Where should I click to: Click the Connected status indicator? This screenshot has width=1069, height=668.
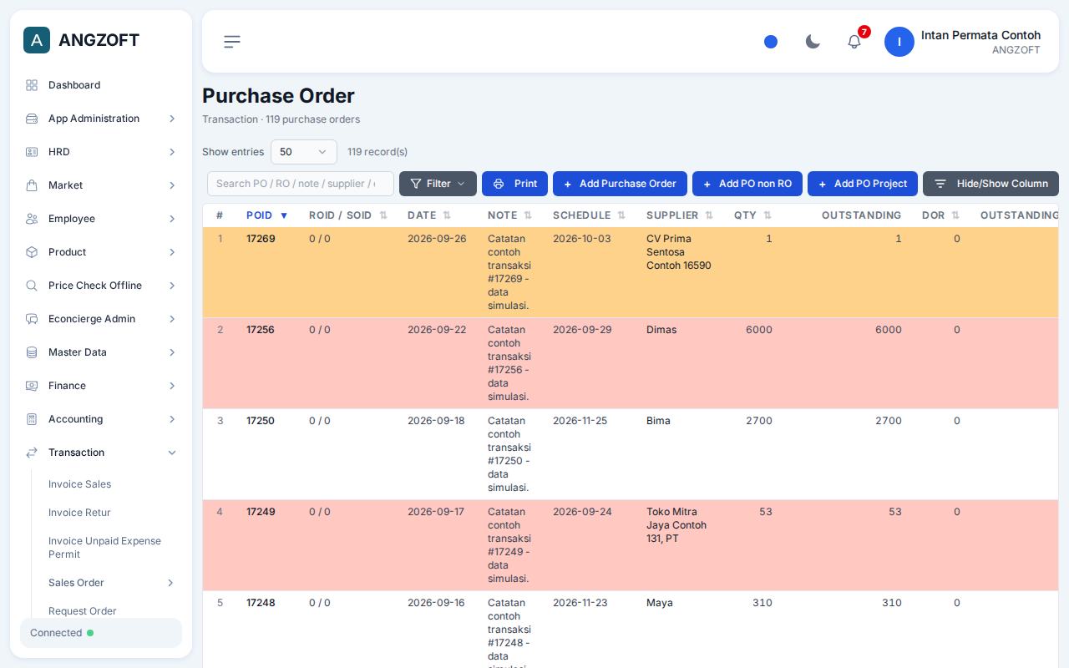tap(101, 633)
